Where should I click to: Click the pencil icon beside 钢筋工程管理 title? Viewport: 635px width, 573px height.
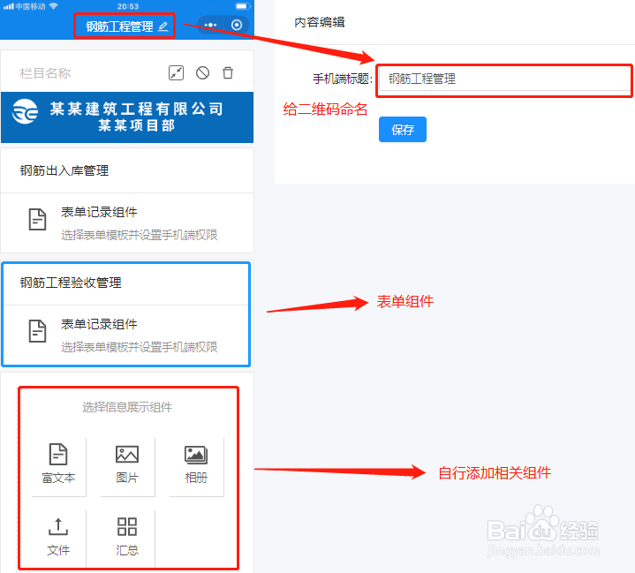(x=163, y=26)
